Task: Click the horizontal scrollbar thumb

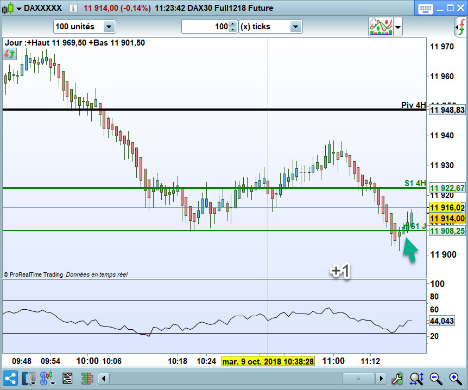Action: (x=358, y=379)
